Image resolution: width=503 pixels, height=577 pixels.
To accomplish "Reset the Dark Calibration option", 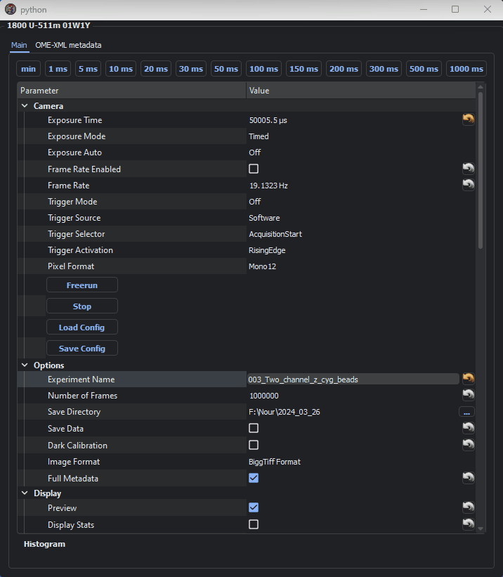I will (x=468, y=445).
